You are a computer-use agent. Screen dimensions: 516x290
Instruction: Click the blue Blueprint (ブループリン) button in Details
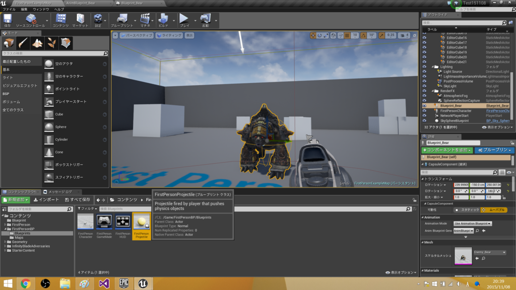[x=495, y=150]
